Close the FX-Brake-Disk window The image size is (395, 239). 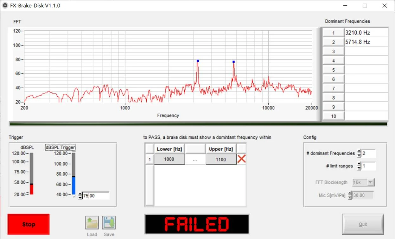point(384,6)
